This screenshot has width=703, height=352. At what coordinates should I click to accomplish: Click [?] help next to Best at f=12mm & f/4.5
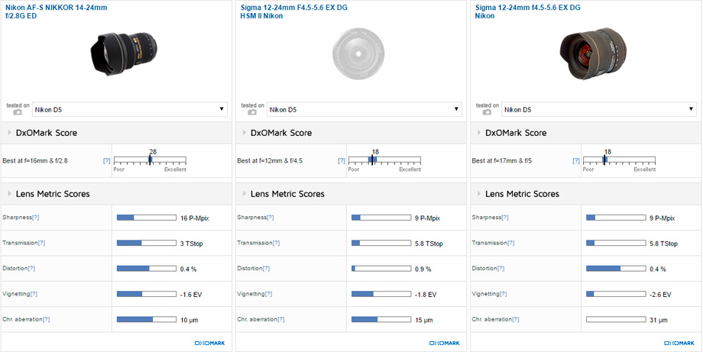(x=342, y=161)
